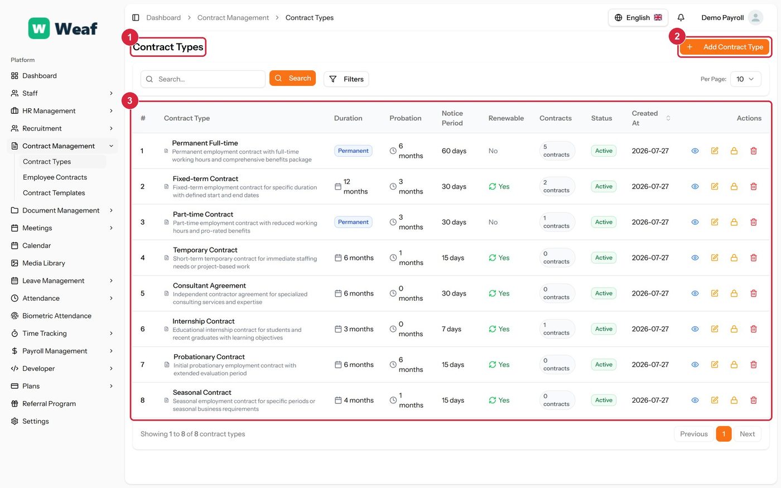Toggle lock status of Fixed-term Contract
The image size is (781, 488).
tap(734, 187)
